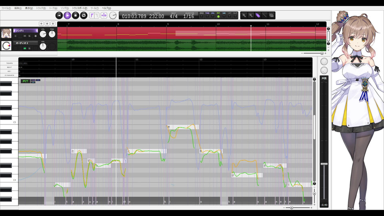Click the round icon above the speaker
Viewport: 384px width, 216px height.
[324, 62]
